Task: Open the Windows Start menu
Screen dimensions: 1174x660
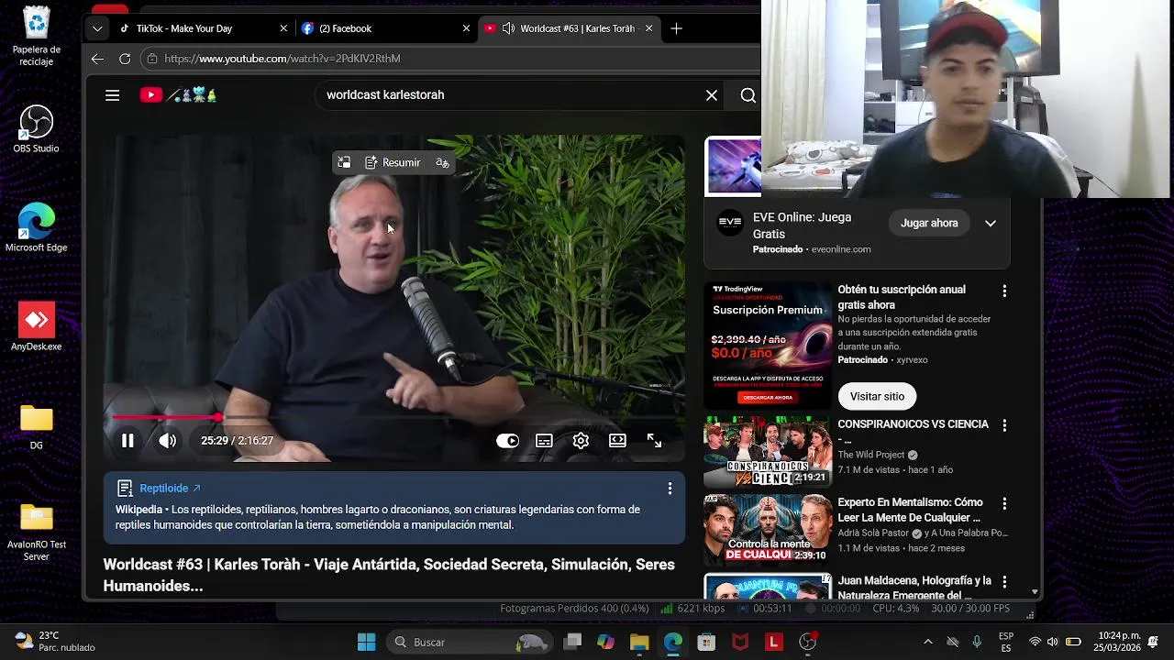Action: (x=366, y=642)
